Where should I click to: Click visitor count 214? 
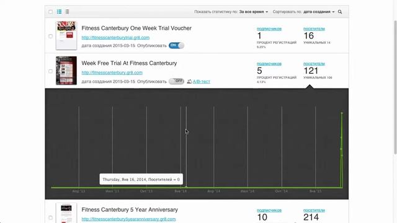pyautogui.click(x=311, y=217)
